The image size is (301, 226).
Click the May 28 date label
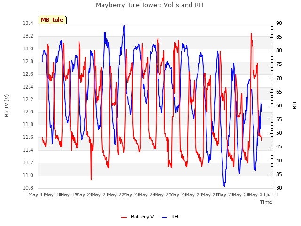click(210, 194)
